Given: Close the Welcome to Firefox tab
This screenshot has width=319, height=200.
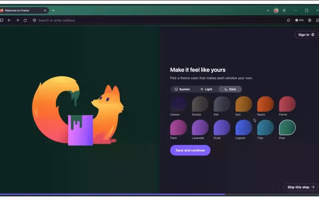Looking at the screenshot, I should click(x=45, y=10).
